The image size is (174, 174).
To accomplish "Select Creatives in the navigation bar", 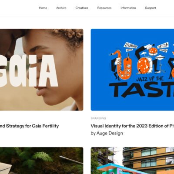I will point(82,8).
